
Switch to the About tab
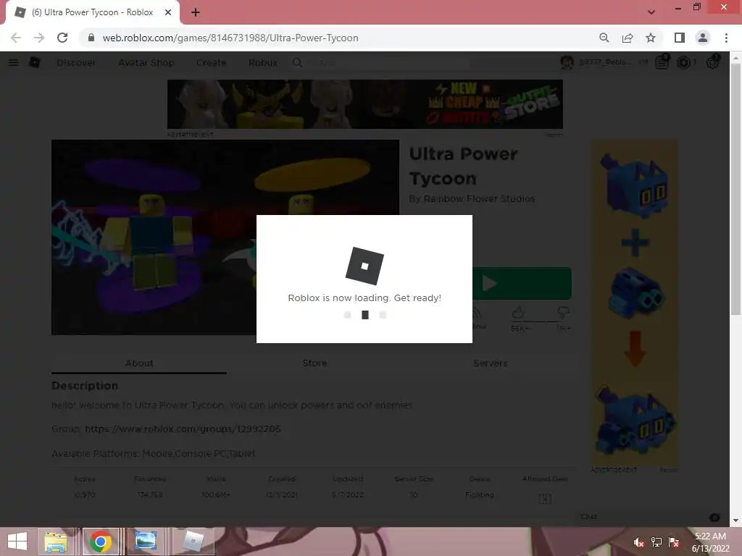click(139, 363)
